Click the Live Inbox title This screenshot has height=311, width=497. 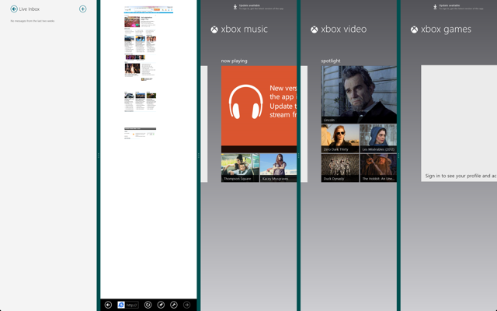30,9
